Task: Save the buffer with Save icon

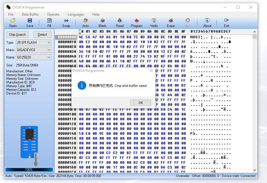Action: (x=30, y=23)
